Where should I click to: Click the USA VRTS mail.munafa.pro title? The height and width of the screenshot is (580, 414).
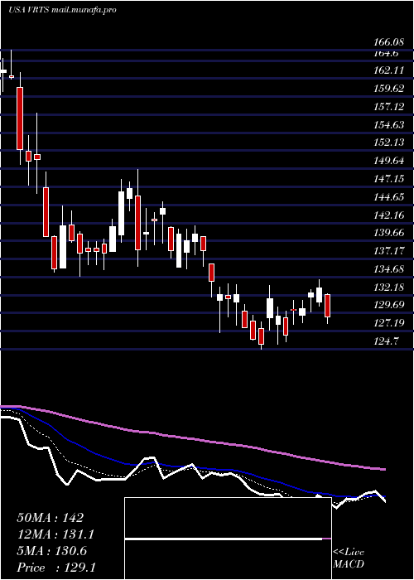click(x=62, y=10)
